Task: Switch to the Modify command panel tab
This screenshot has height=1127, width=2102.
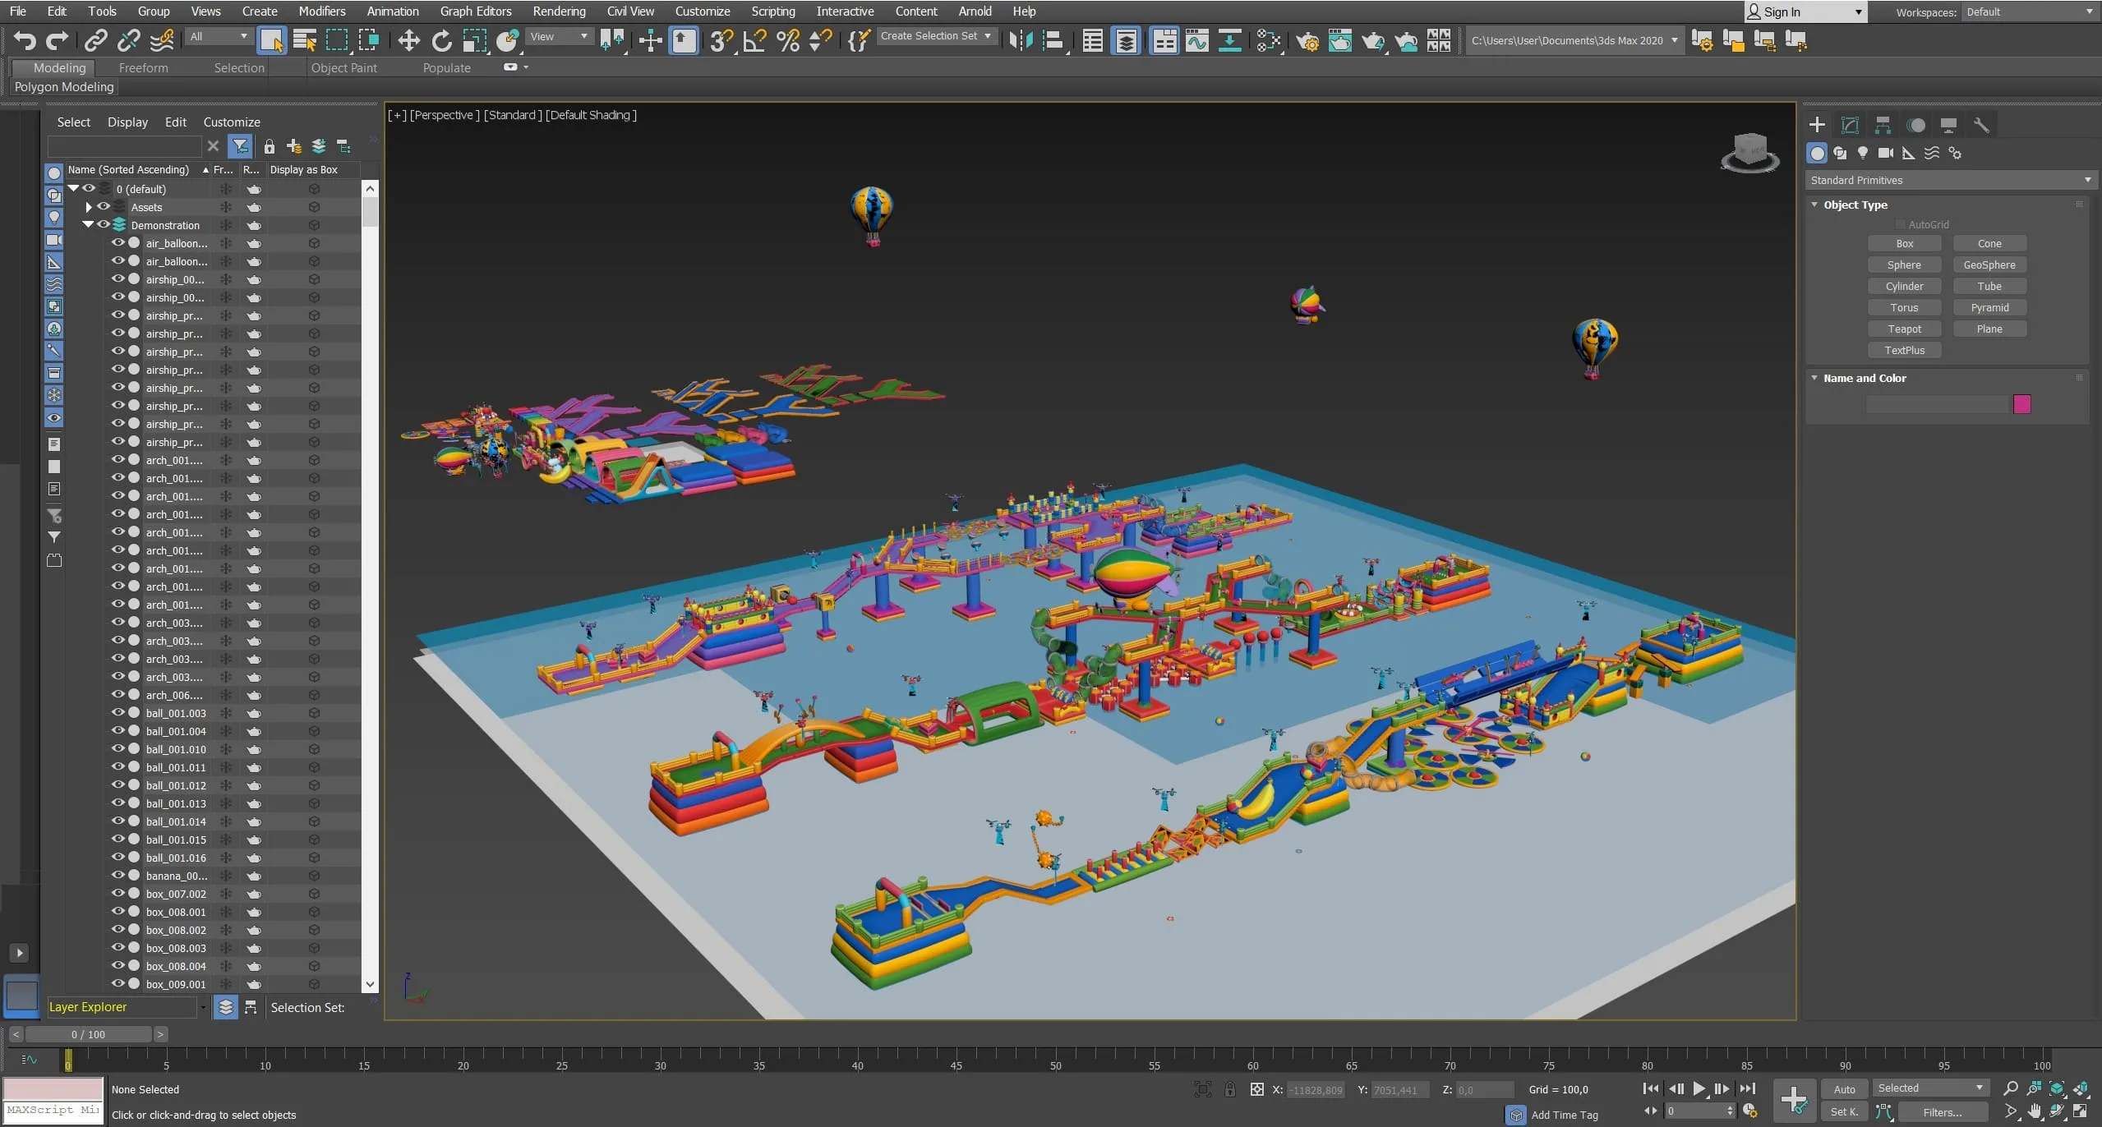Action: pos(1850,125)
